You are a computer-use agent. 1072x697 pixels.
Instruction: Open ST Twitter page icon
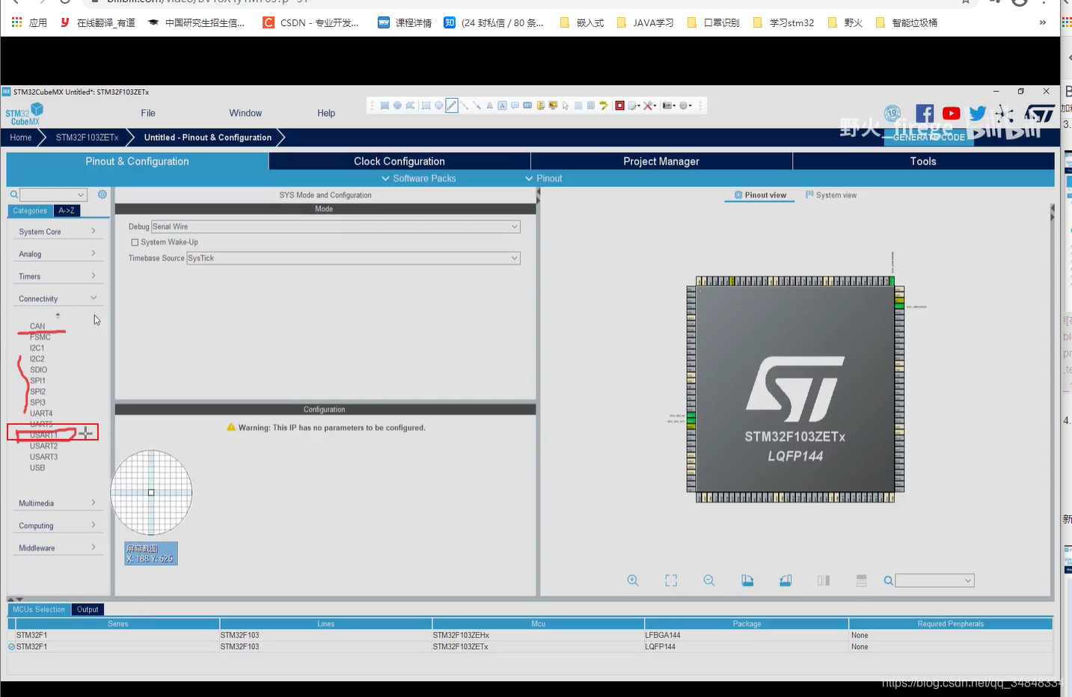(x=977, y=114)
